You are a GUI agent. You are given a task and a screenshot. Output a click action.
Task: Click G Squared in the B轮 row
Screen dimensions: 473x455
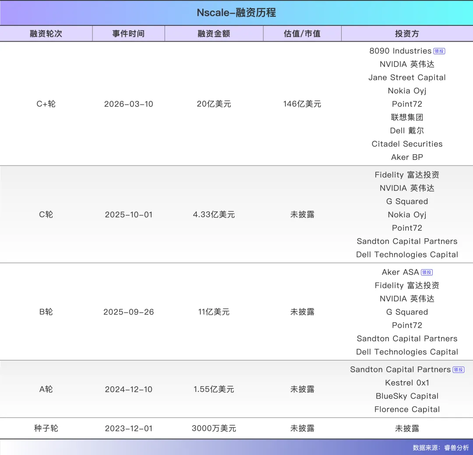click(407, 312)
